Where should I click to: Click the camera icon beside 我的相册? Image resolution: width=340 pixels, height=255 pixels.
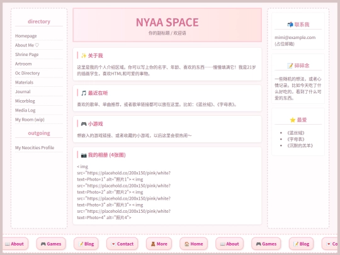coord(84,155)
